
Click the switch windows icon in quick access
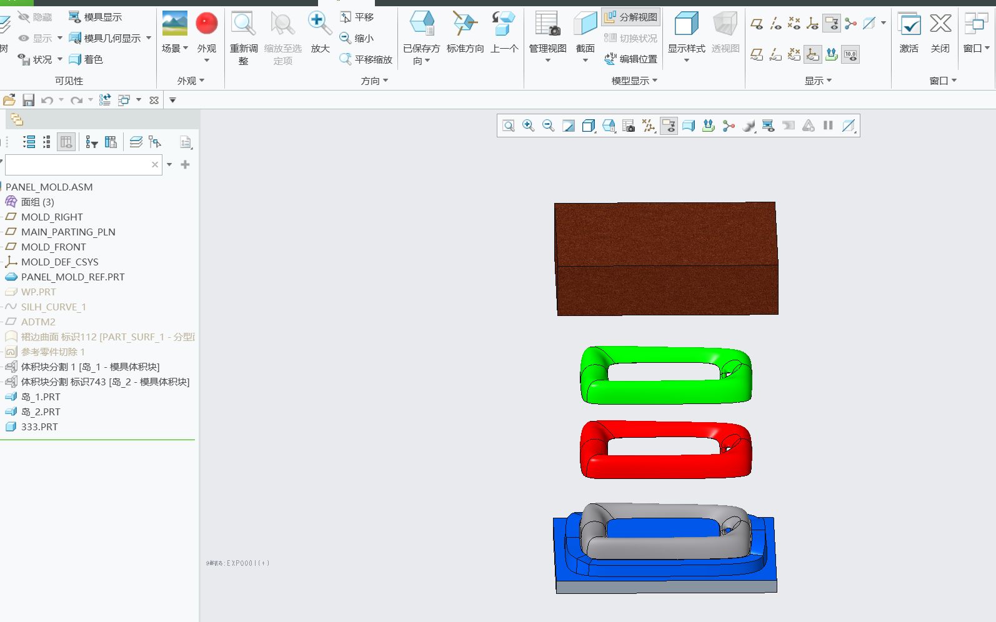pos(124,100)
